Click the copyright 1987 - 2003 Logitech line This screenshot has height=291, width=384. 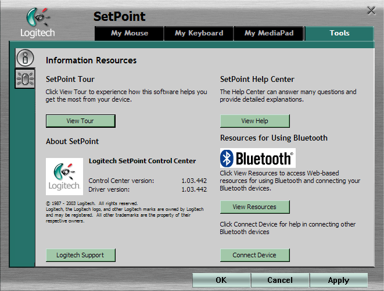(x=92, y=203)
